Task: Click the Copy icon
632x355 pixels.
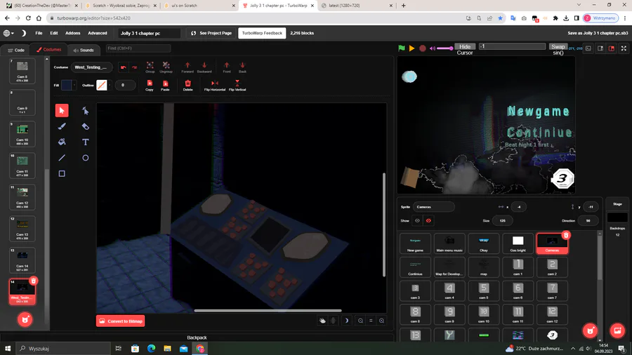Action: click(150, 86)
